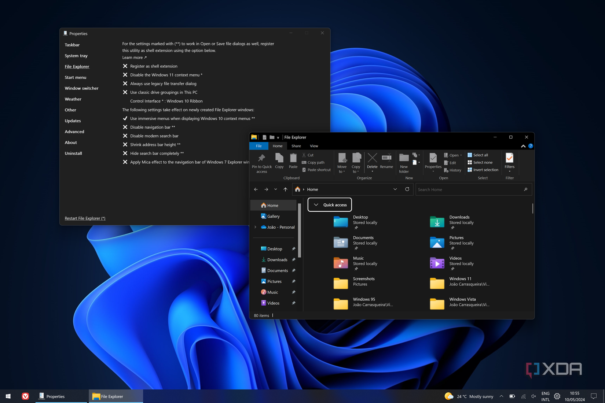Switch to the View ribbon tab
Viewport: 605px width, 403px height.
314,146
